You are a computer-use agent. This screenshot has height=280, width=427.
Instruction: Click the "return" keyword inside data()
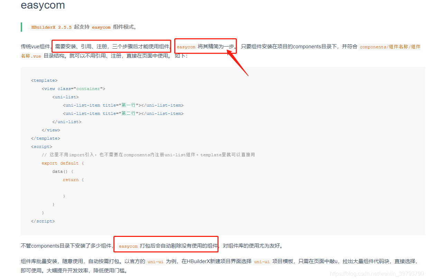pos(71,179)
